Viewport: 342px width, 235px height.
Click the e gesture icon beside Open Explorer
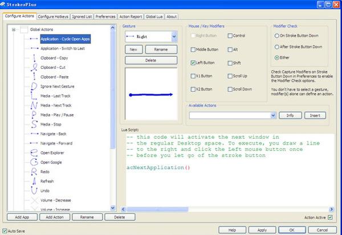34,152
